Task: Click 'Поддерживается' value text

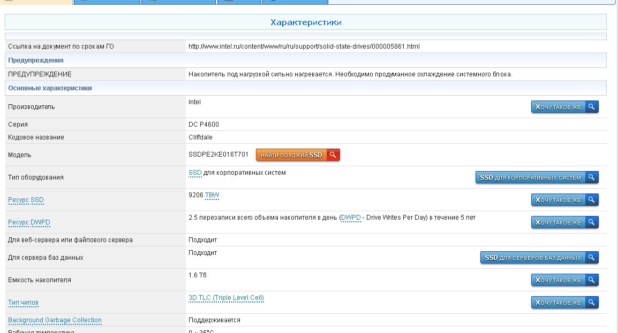Action: 214,320
